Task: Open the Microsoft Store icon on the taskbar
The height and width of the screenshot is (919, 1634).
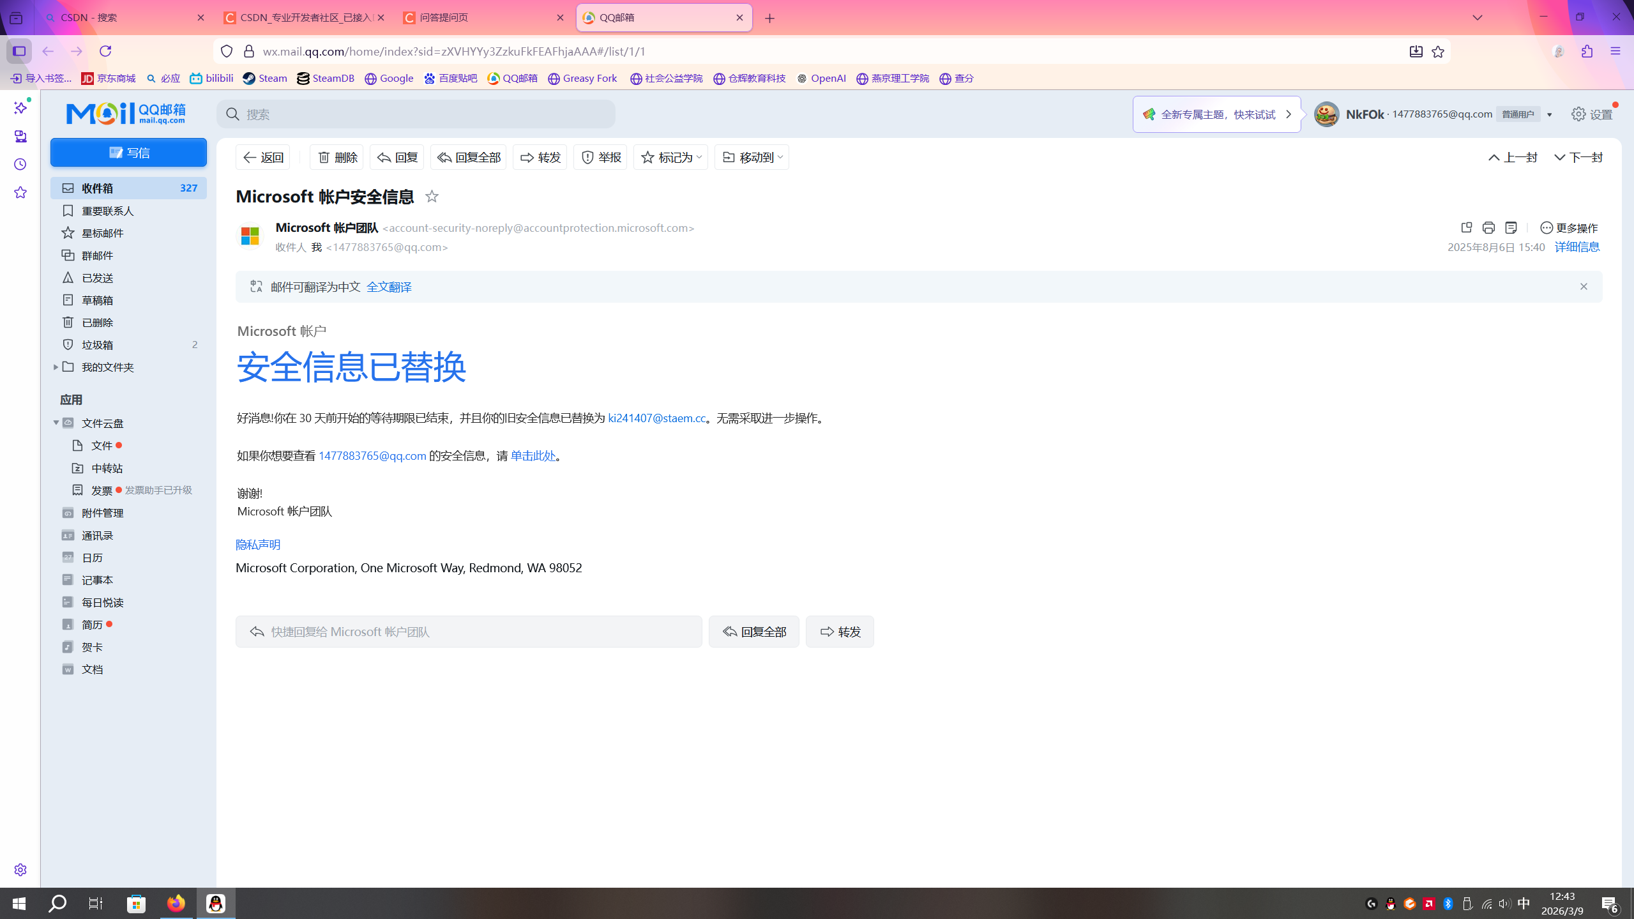Action: (136, 903)
